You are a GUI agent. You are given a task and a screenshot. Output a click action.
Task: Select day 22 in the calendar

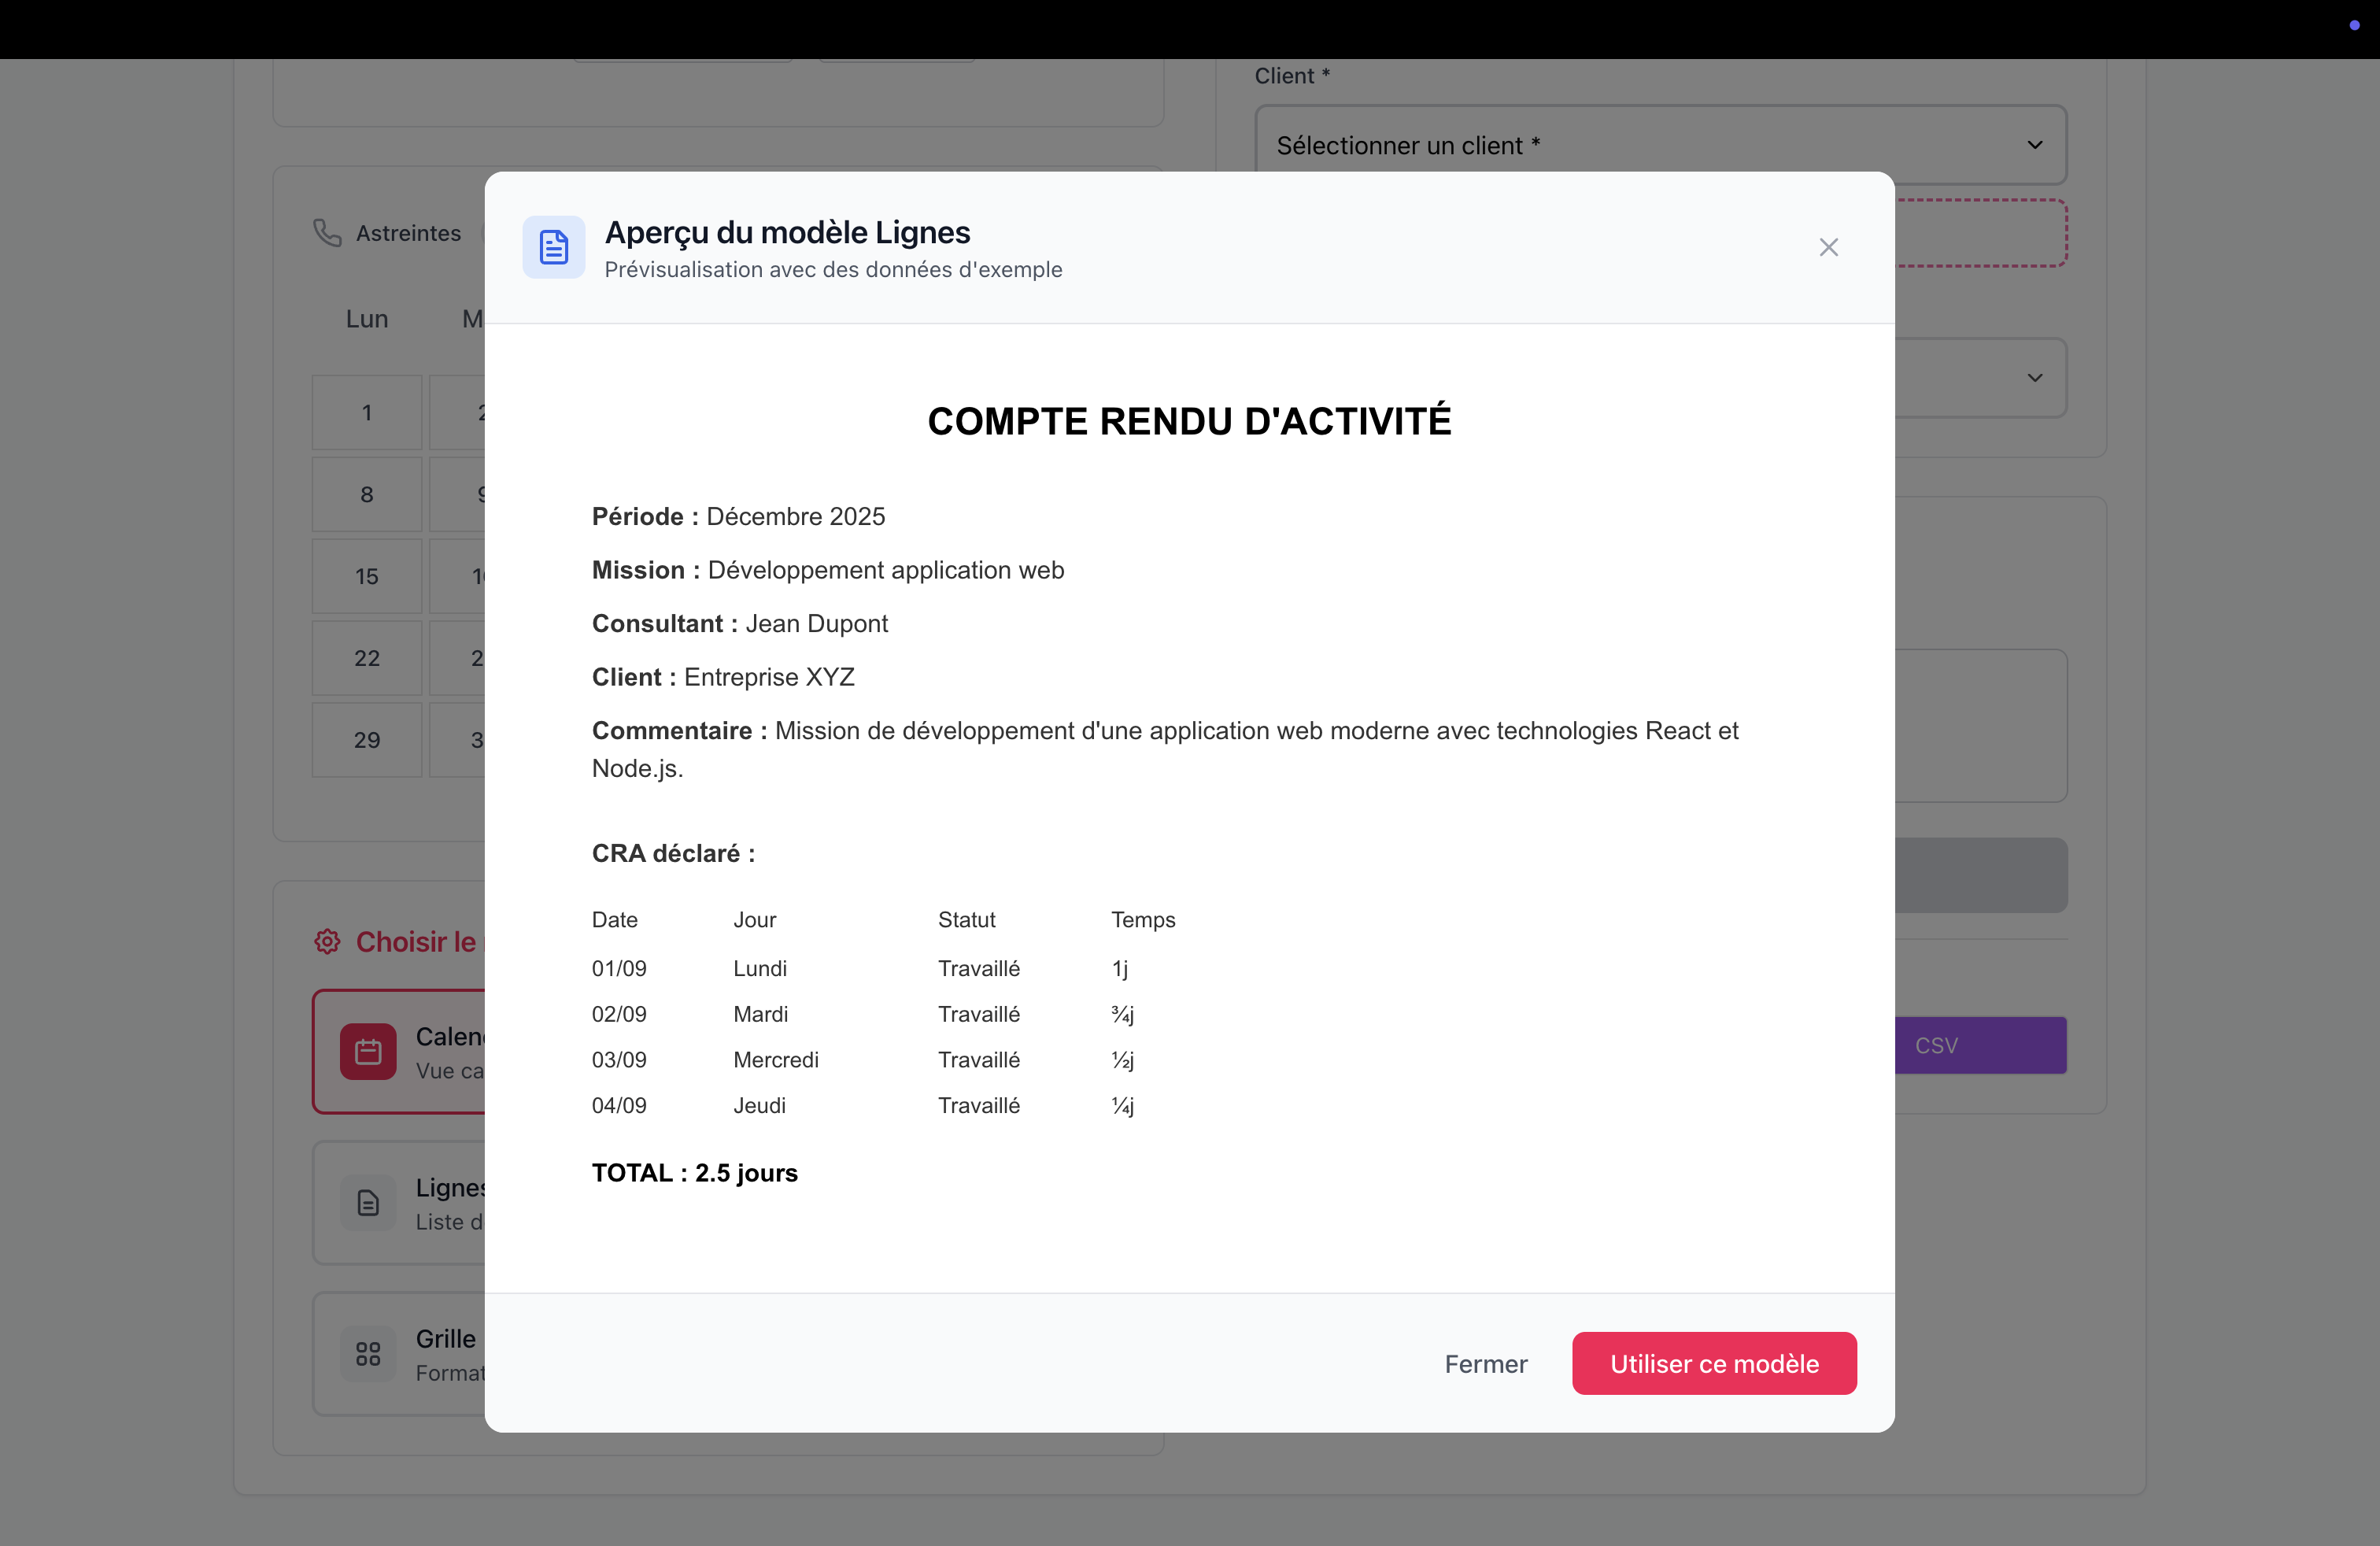click(x=367, y=658)
